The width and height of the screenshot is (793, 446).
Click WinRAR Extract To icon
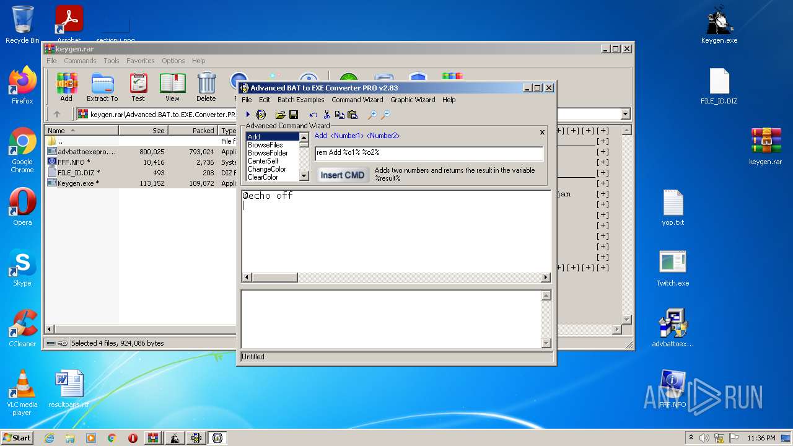click(102, 87)
